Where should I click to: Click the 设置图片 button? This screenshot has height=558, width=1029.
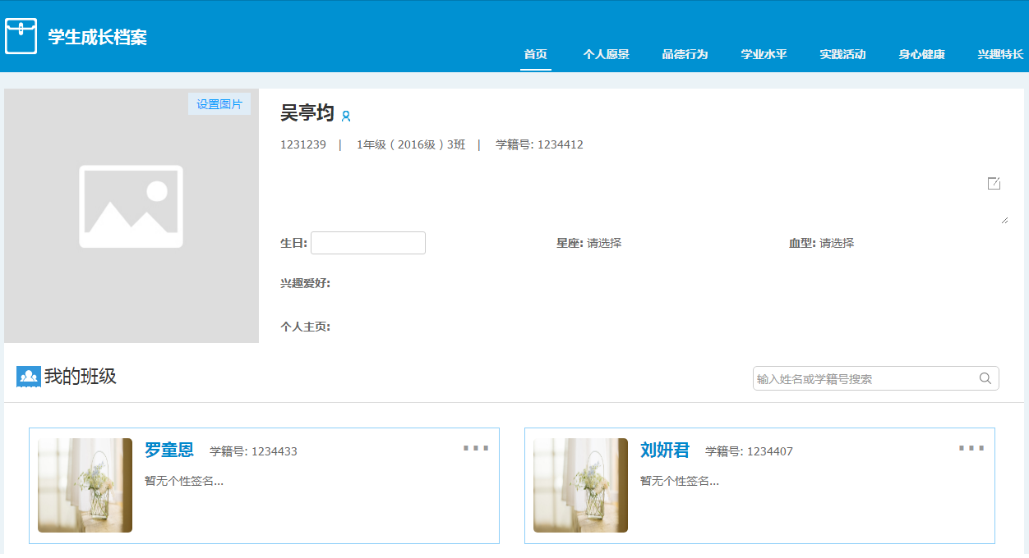(219, 104)
